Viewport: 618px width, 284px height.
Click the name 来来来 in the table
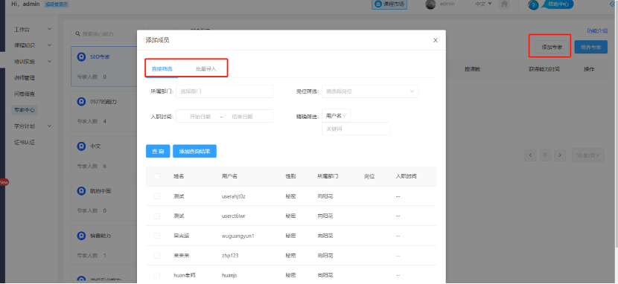181,256
